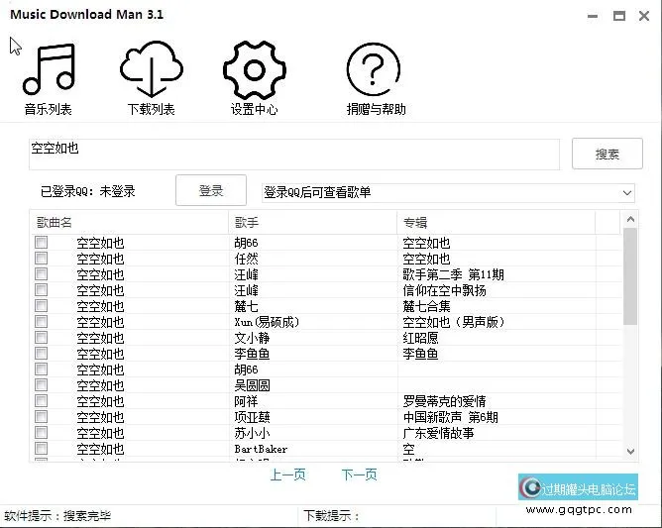Click singer name BartBaker
The image size is (662, 528).
261,449
